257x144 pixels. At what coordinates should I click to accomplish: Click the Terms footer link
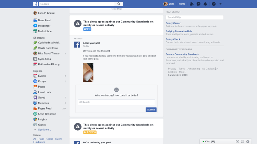pyautogui.click(x=182, y=69)
